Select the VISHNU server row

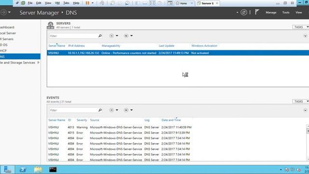(178, 53)
